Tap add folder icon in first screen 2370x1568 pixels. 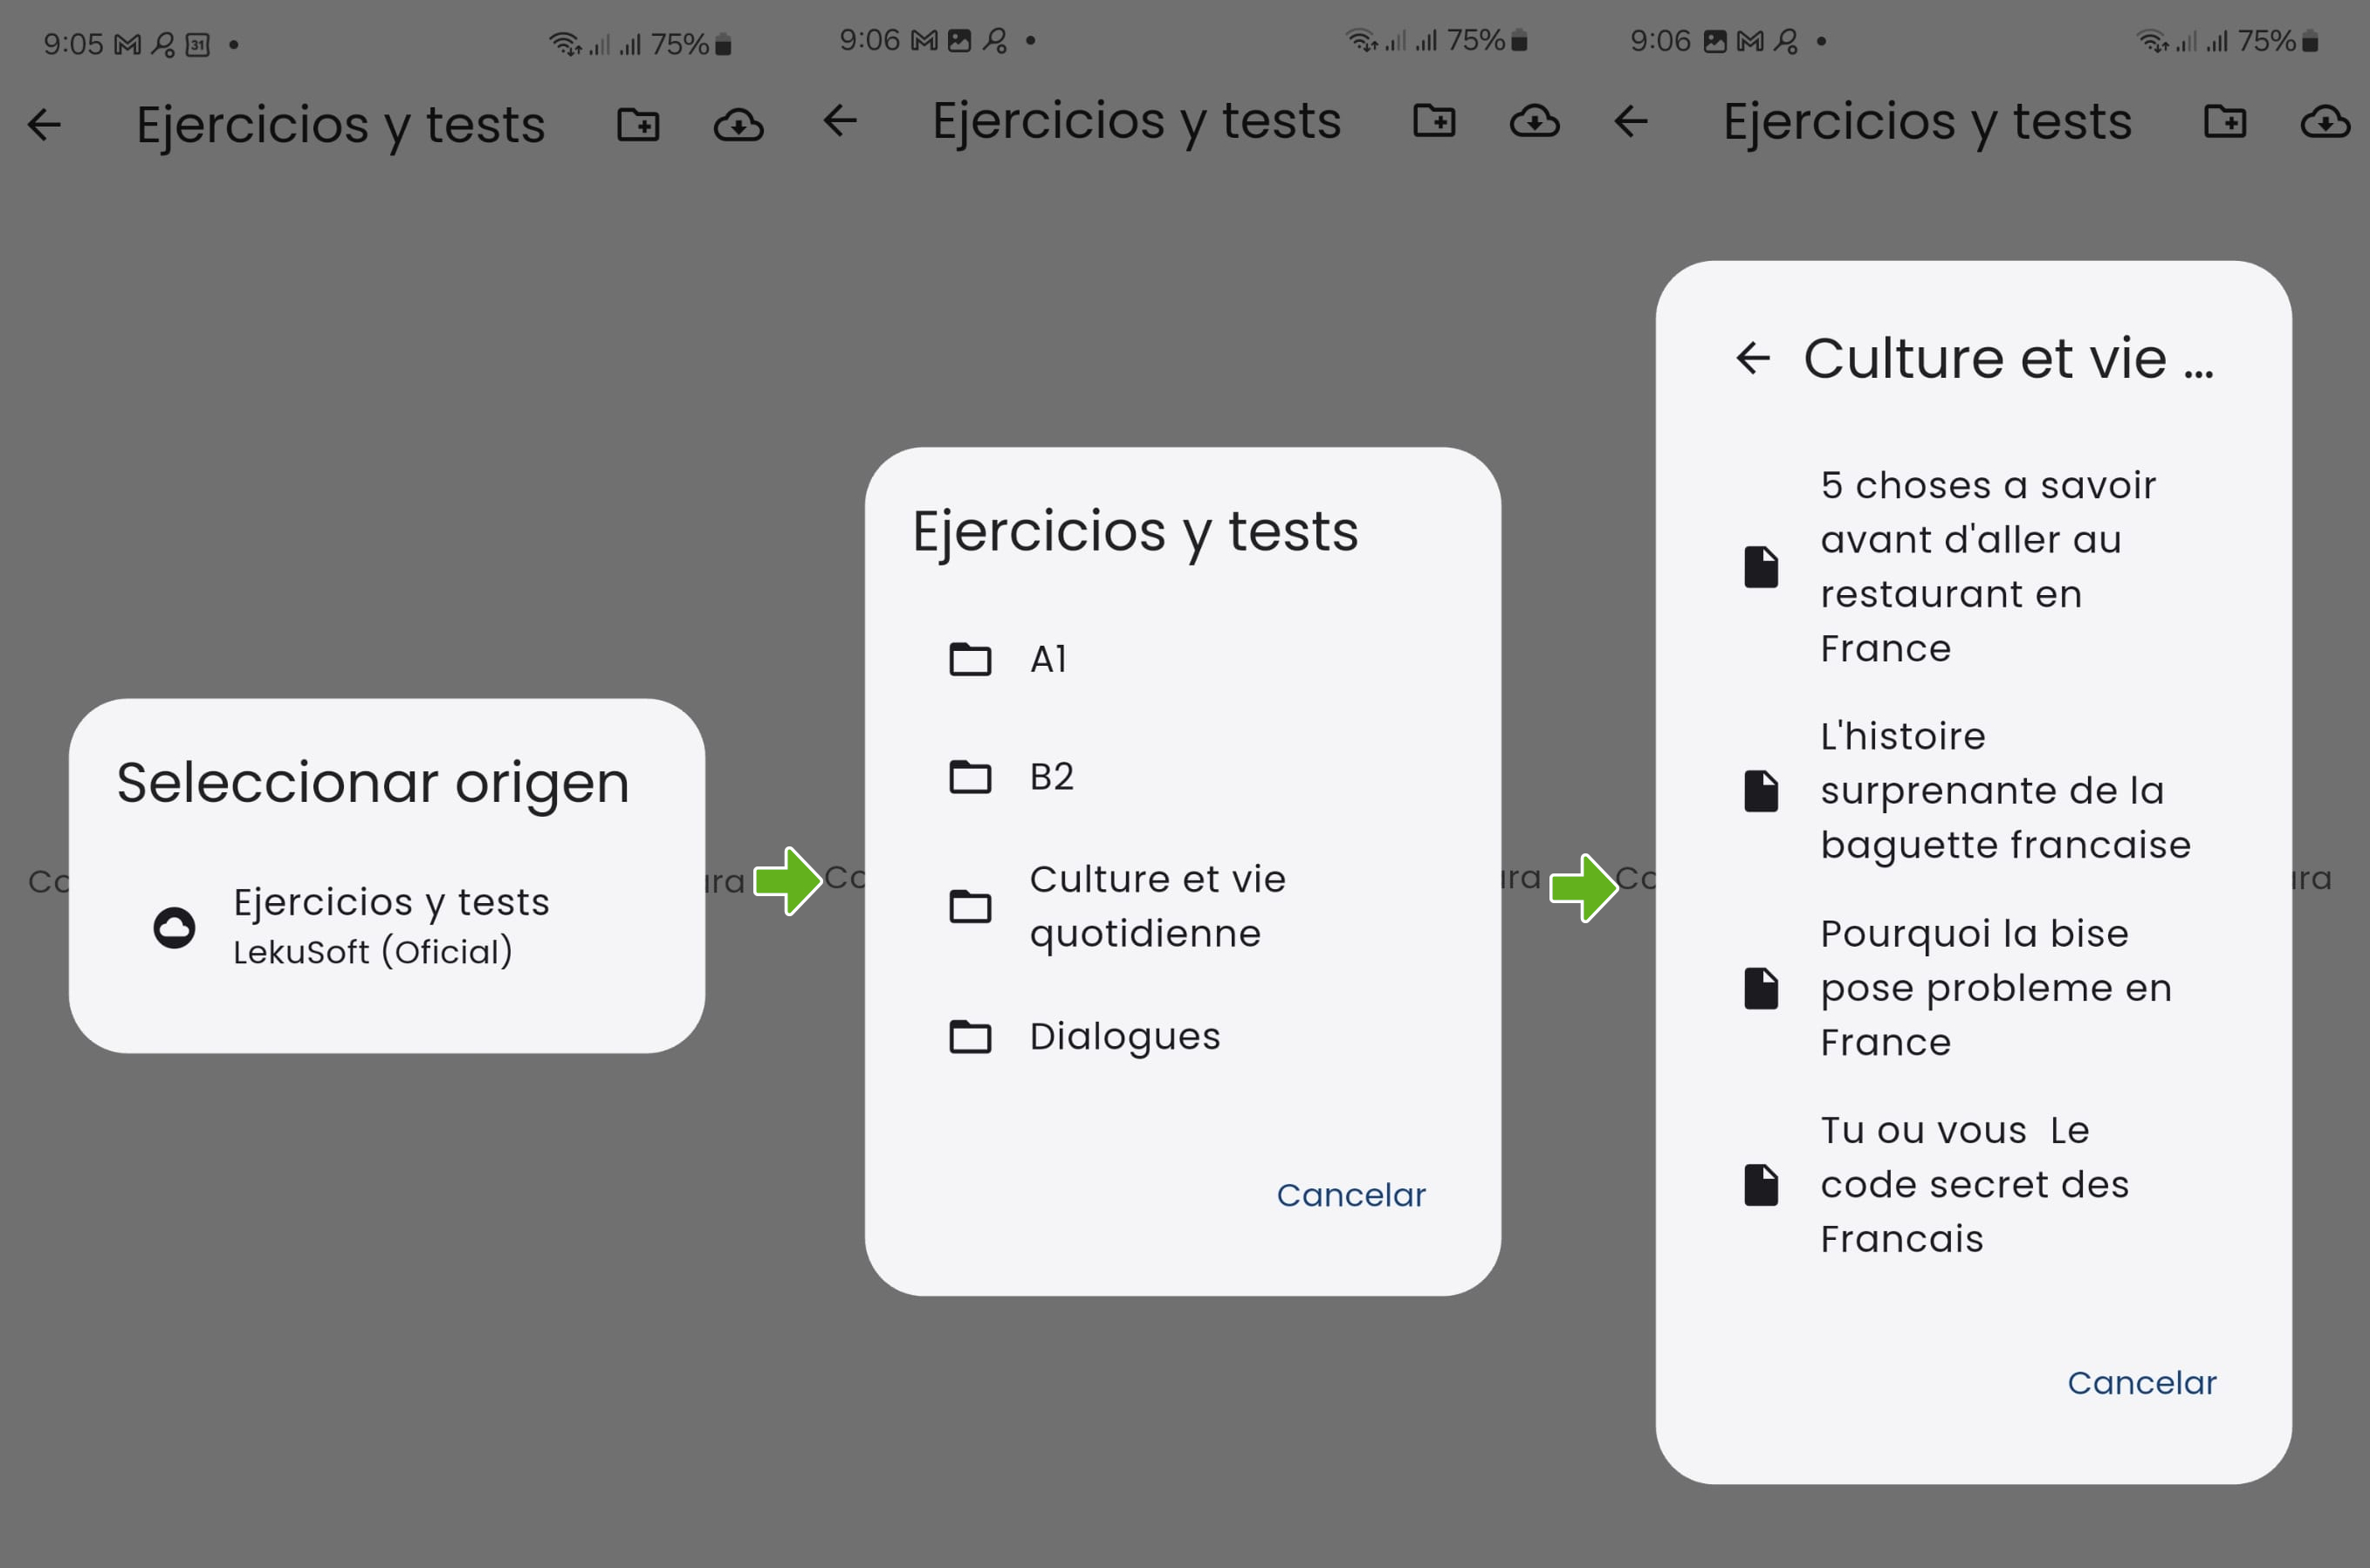point(638,125)
